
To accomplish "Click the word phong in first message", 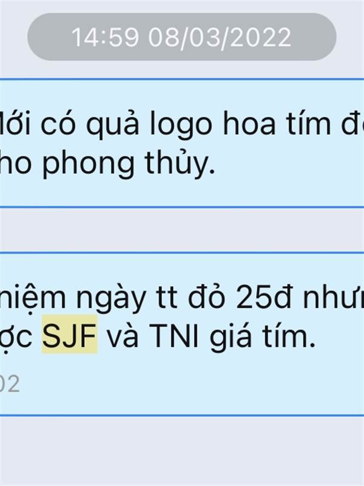I will pyautogui.click(x=89, y=164).
